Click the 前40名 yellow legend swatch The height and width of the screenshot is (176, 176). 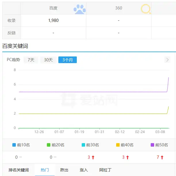(118, 145)
